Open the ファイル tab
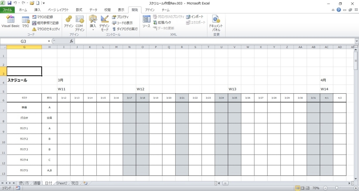Viewport: 359px width, 191px height. (x=7, y=10)
